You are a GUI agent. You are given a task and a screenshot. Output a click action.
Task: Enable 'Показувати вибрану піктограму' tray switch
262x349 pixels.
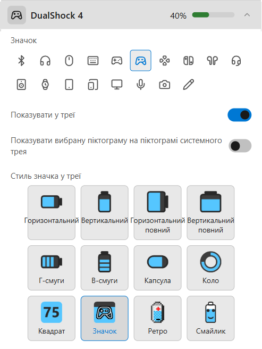(x=240, y=146)
